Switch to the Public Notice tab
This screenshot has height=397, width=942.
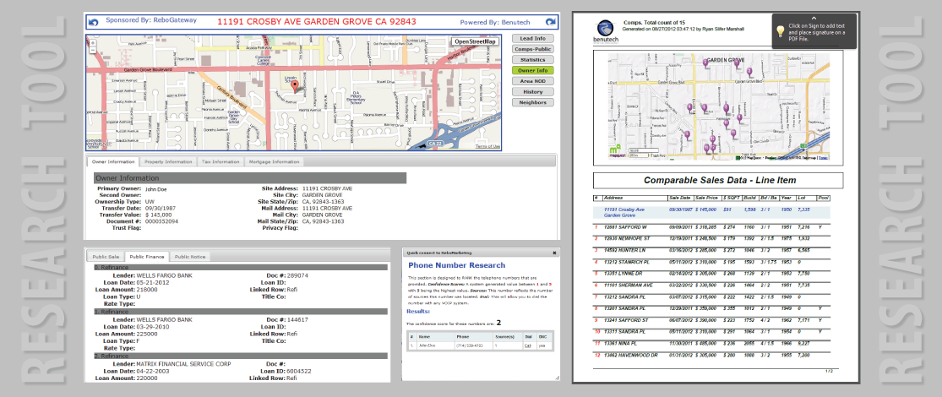190,257
